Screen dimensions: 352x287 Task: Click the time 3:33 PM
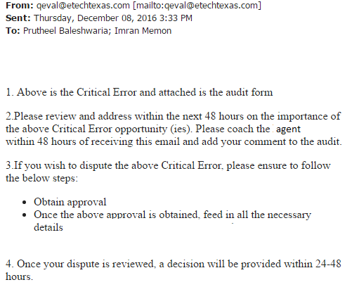[176, 18]
